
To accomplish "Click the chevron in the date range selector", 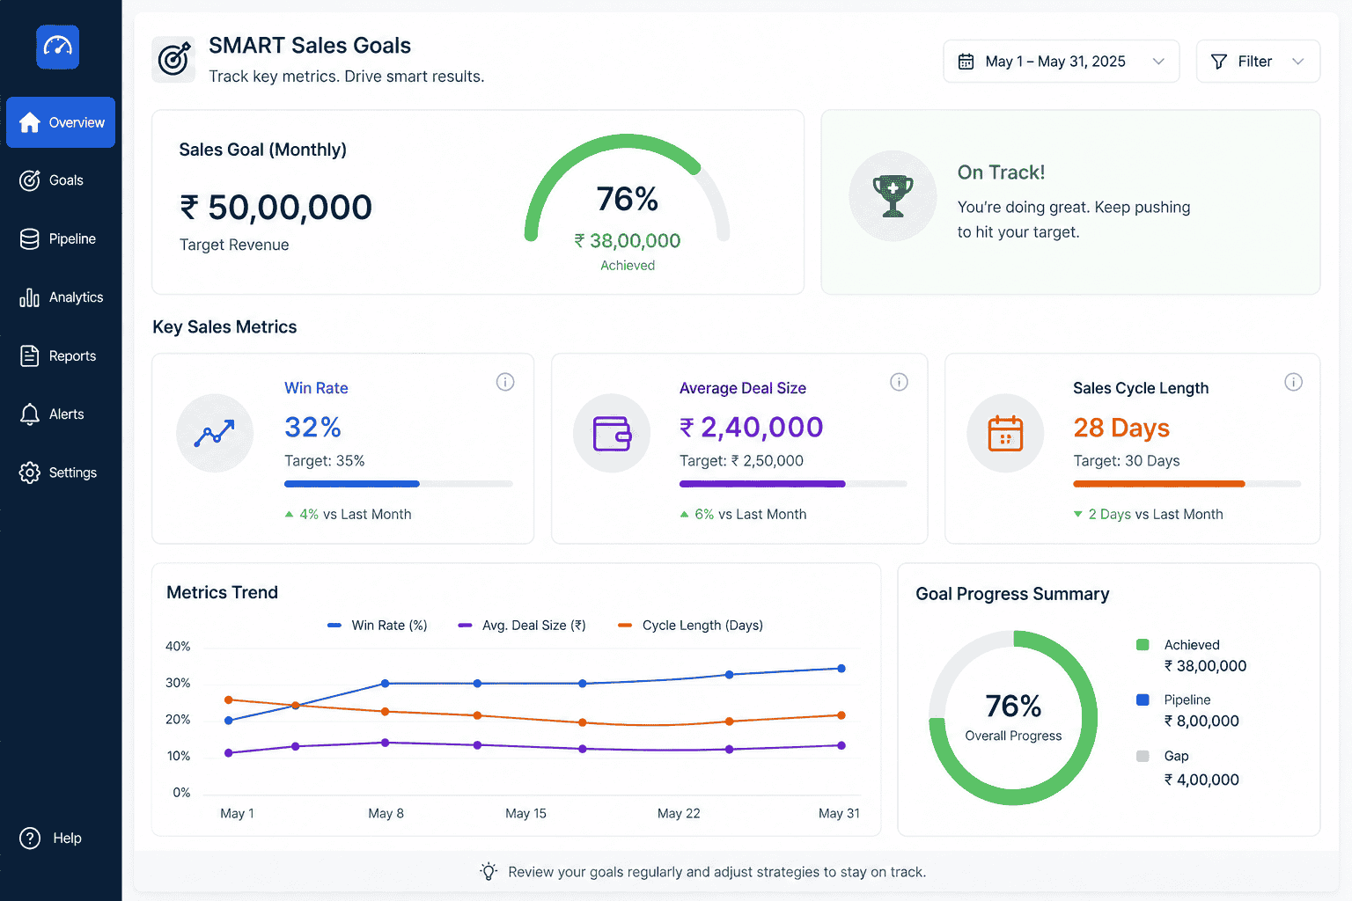I will (x=1158, y=62).
